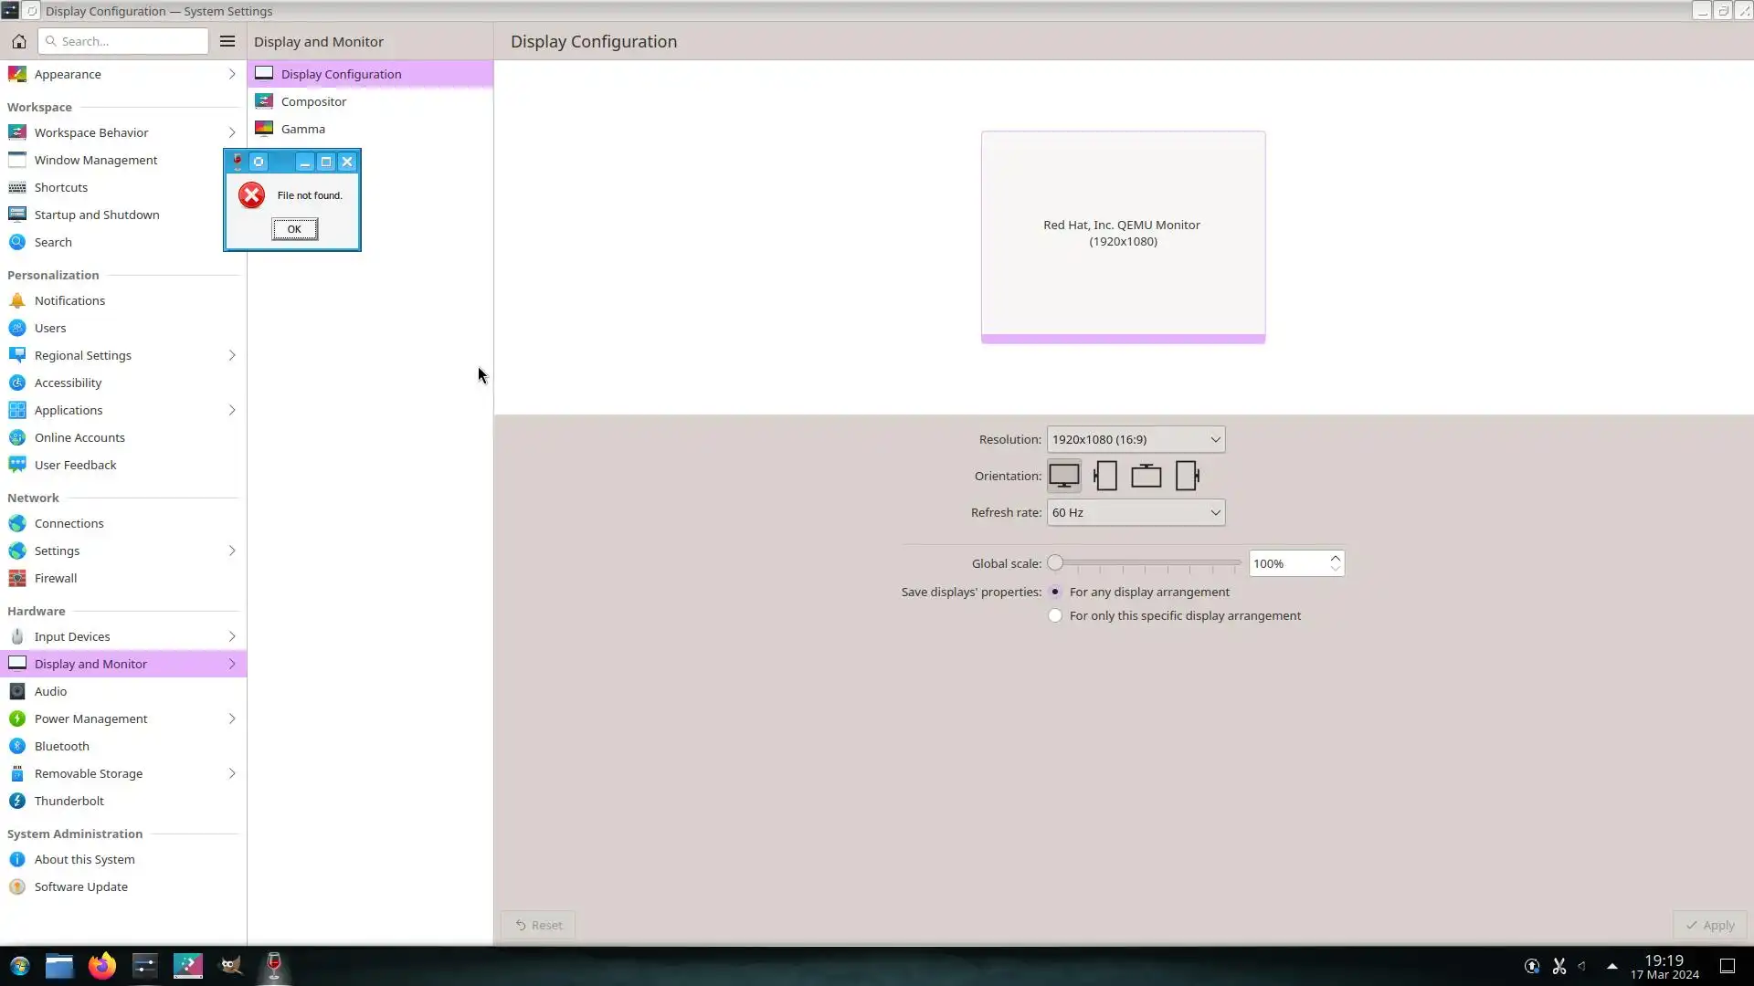Open the Refresh rate dropdown
Image resolution: width=1754 pixels, height=986 pixels.
(1135, 512)
